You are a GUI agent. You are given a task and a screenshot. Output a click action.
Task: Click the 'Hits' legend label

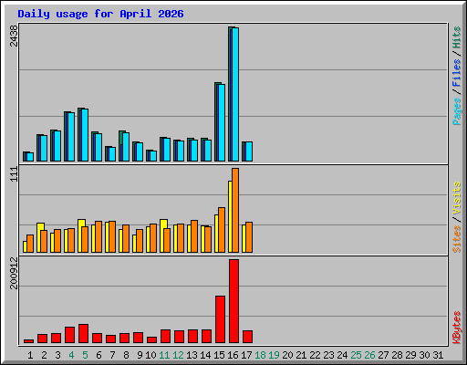[x=457, y=37]
